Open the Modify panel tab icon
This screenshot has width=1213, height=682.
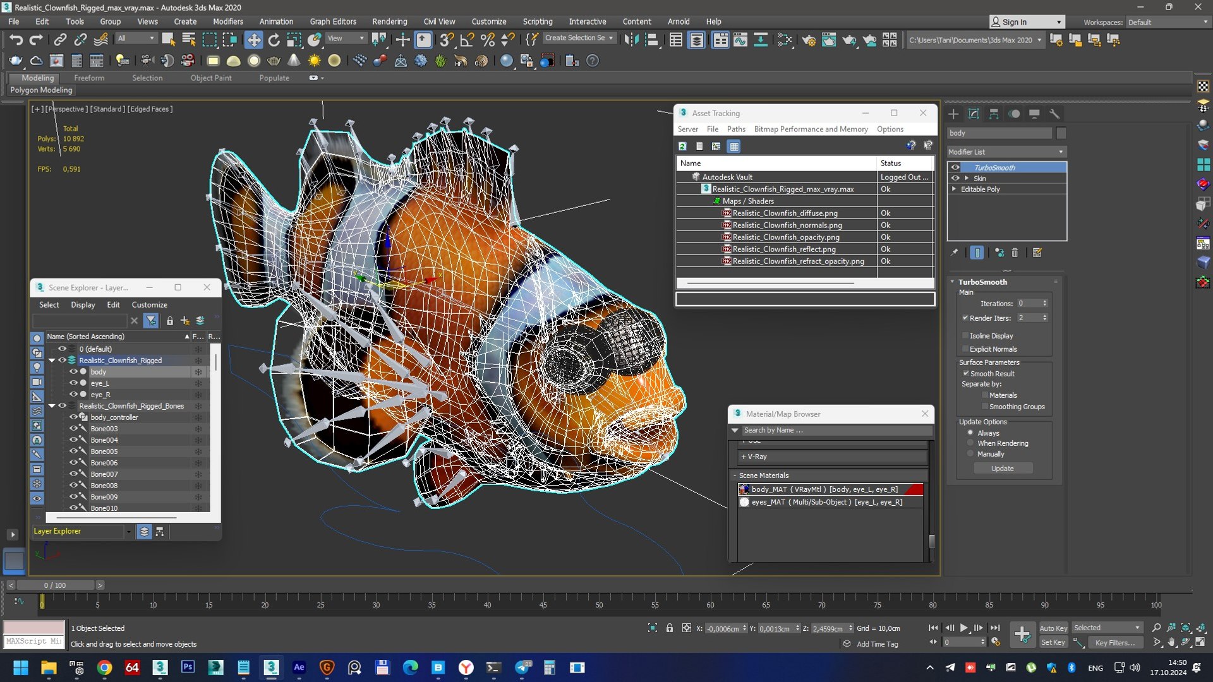[x=974, y=114]
